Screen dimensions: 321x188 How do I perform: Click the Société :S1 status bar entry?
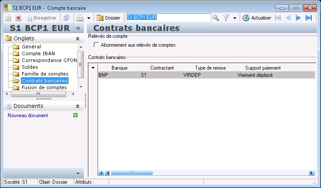pyautogui.click(x=16, y=182)
